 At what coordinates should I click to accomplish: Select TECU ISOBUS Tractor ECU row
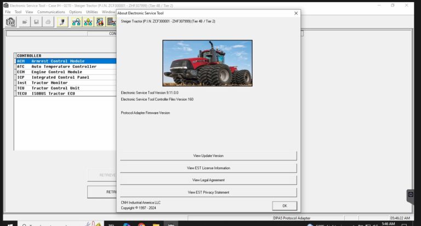(x=66, y=93)
